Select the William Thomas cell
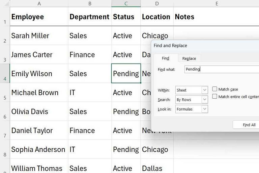This screenshot has height=173, width=259. [x=39, y=166]
